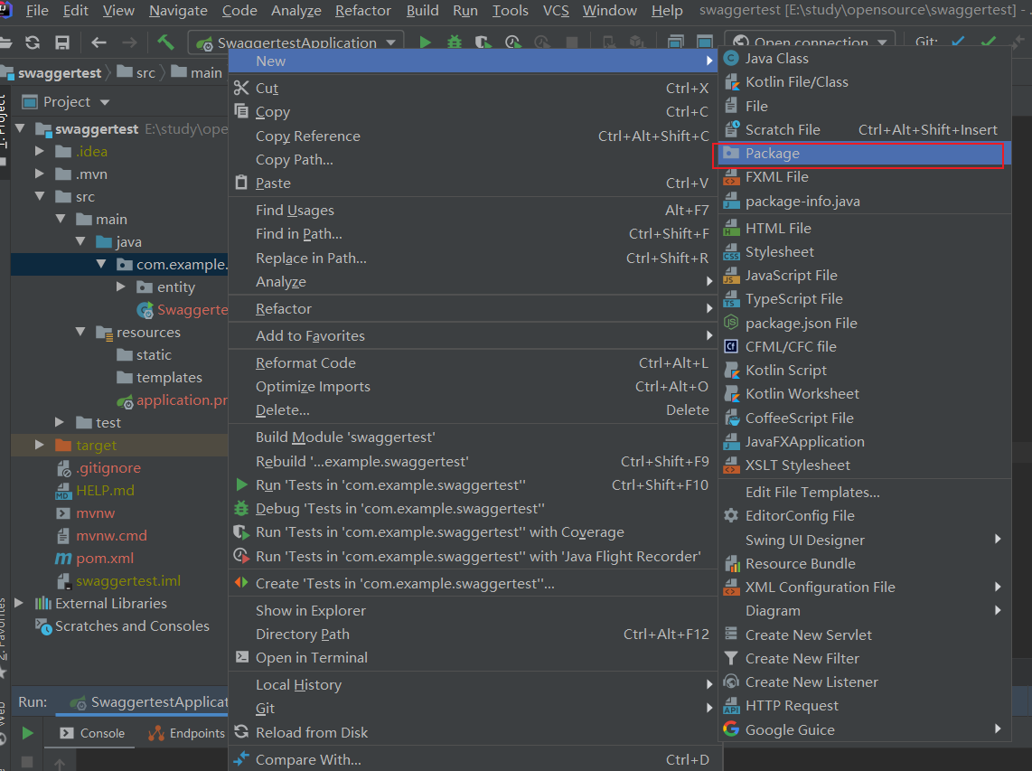
Task: Click the rerun green arrow in Run panel
Action: click(x=28, y=733)
